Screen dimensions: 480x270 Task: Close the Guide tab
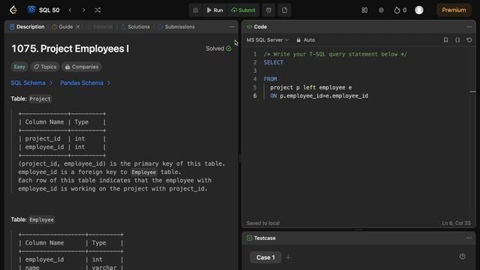(x=78, y=27)
